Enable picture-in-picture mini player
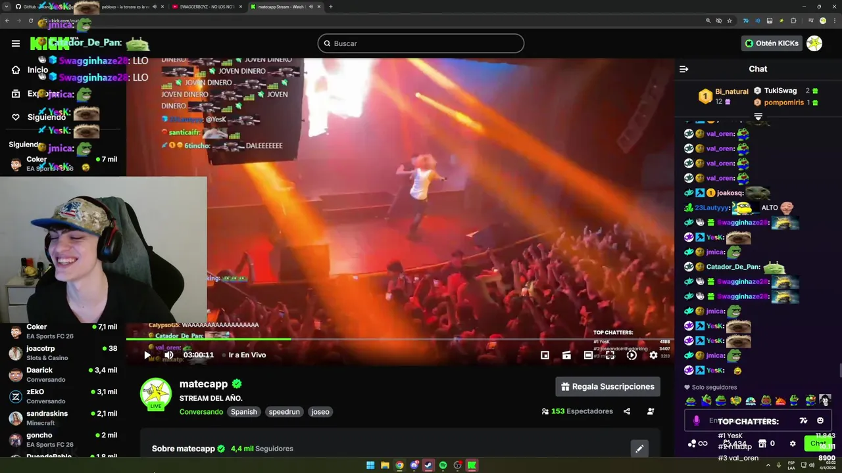 point(545,355)
